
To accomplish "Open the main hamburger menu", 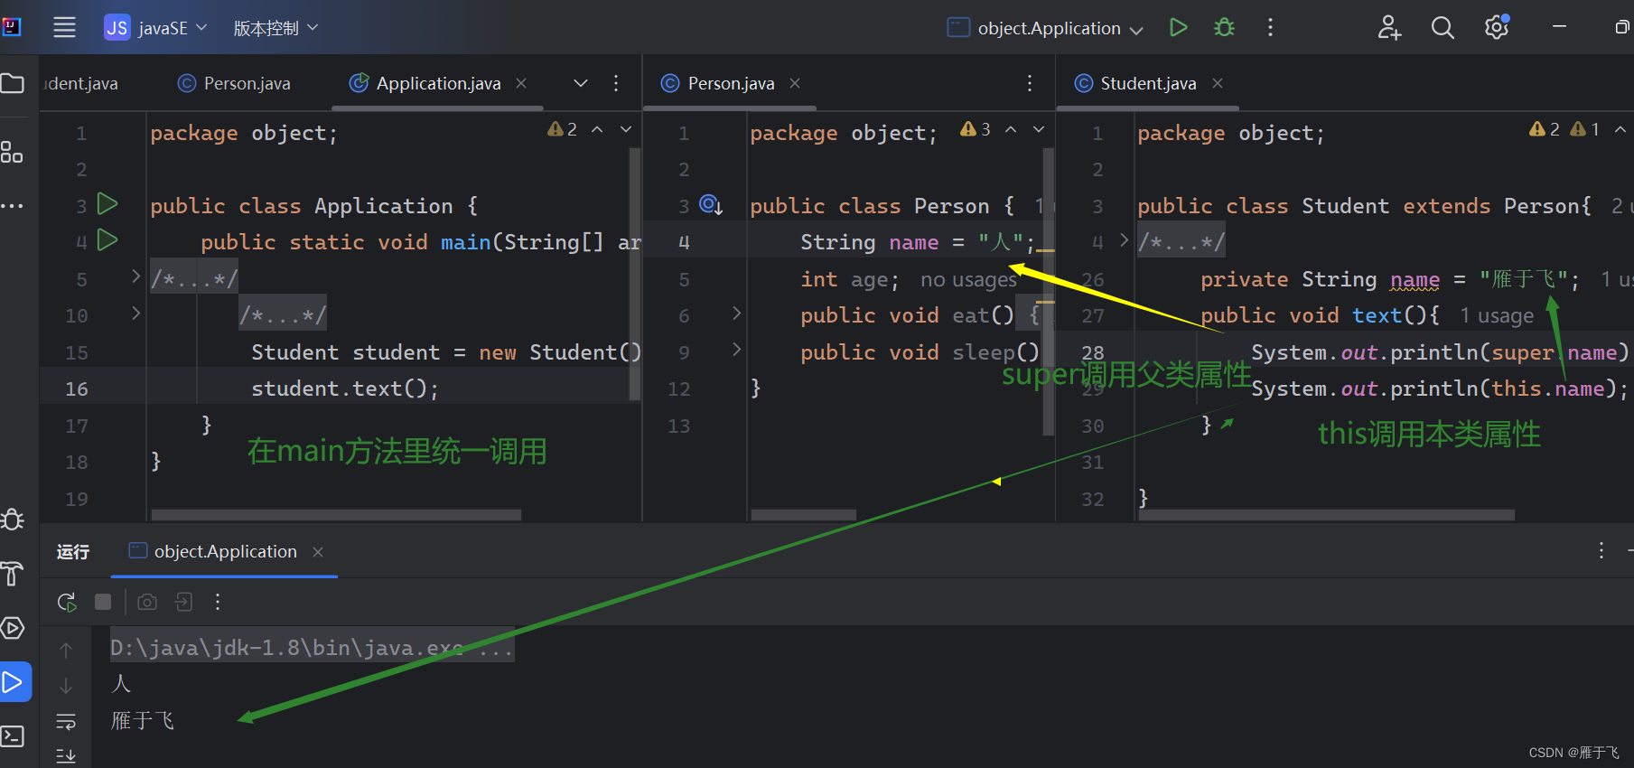I will [x=64, y=27].
